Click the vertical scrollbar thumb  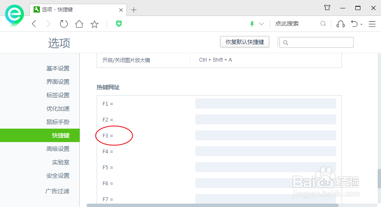pos(379,179)
